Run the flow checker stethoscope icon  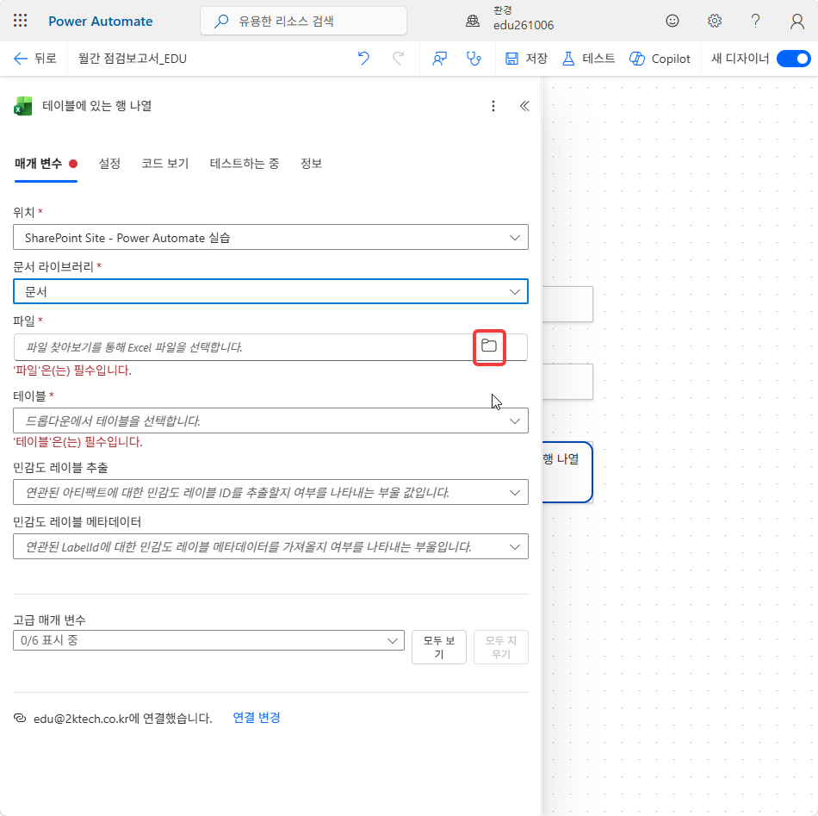[x=474, y=59]
